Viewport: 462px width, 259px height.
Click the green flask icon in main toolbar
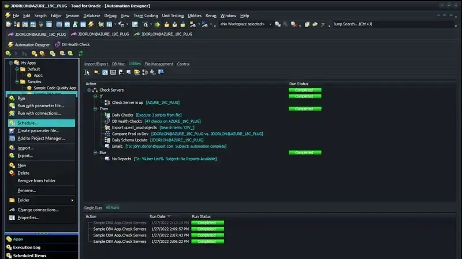click(75, 24)
